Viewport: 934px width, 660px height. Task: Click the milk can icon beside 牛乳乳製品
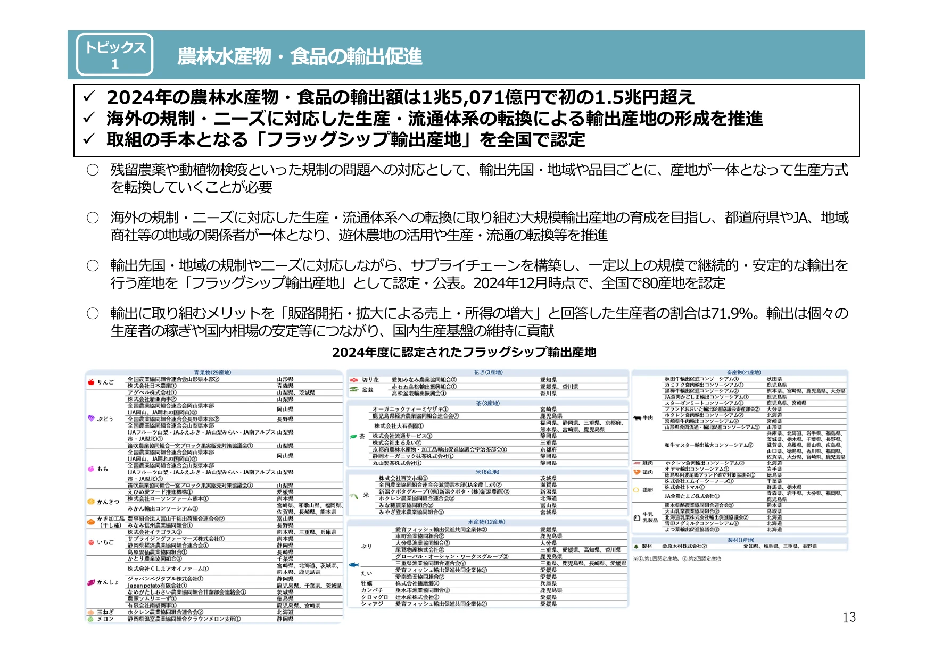[x=637, y=517]
